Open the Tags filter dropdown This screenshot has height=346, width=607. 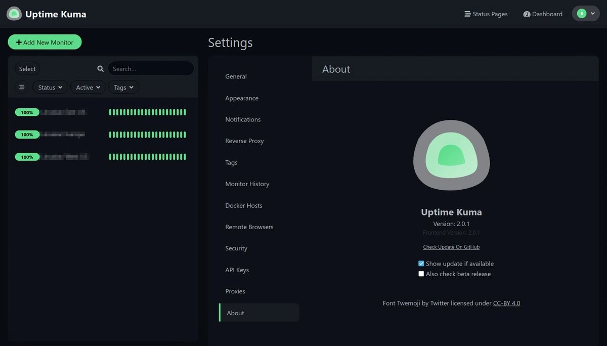pyautogui.click(x=123, y=87)
